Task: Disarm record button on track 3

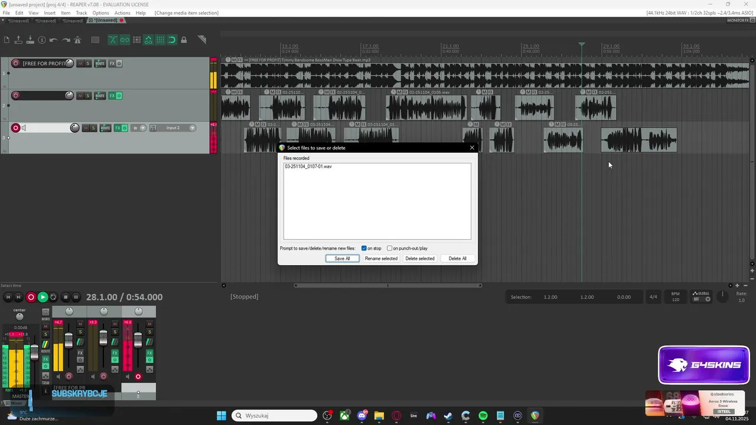Action: pos(16,128)
